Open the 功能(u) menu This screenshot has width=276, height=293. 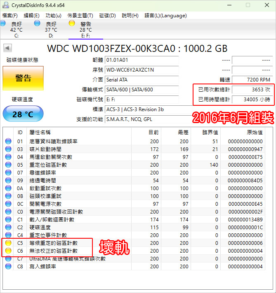53,16
